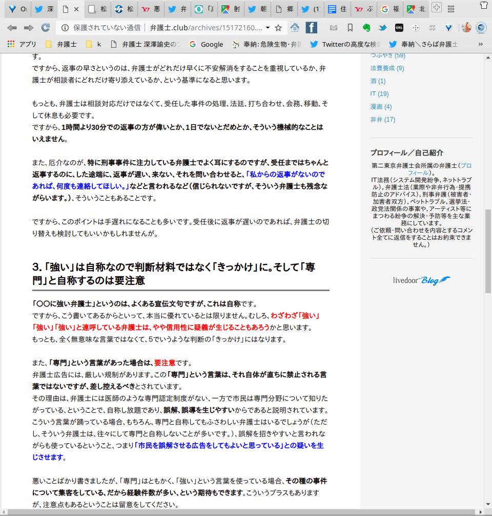Screen dimensions: 492x516
Task: Click the site info icon in address bar
Action: click(65, 28)
